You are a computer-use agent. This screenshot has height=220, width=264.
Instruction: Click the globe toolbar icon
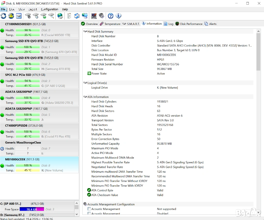[60, 16]
